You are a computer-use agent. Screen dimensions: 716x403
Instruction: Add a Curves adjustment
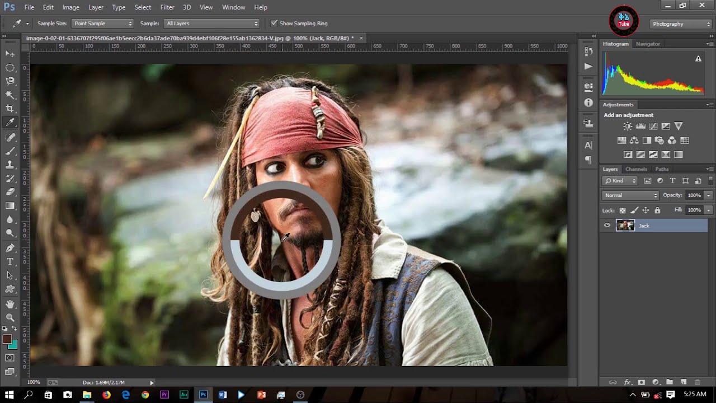pos(653,126)
